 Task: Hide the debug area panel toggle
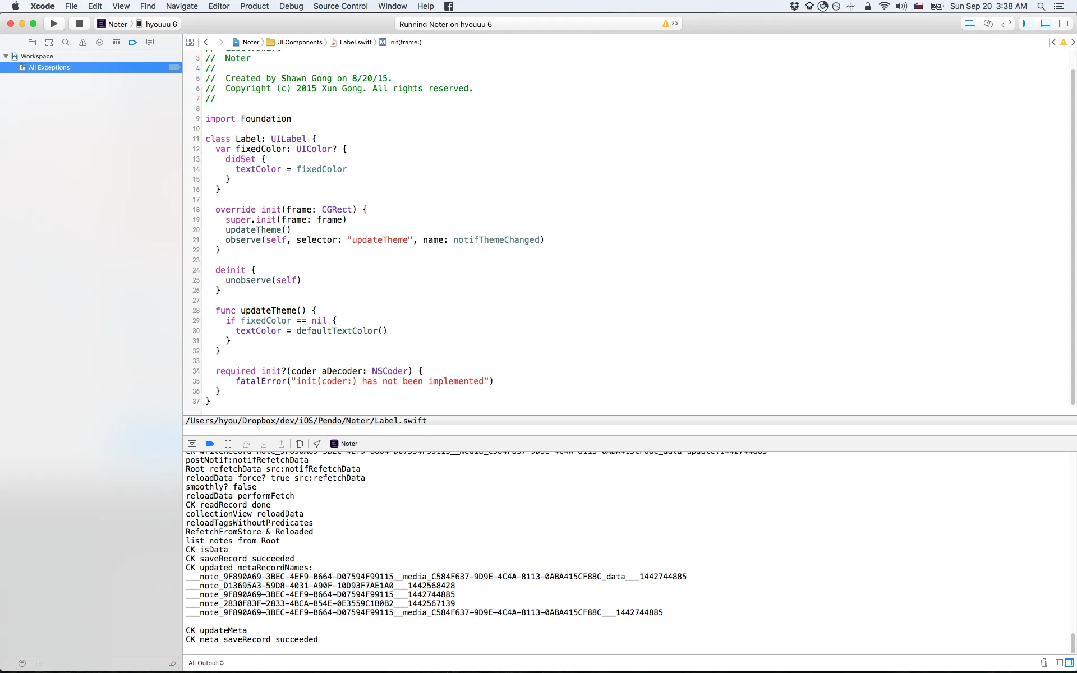click(x=1046, y=24)
